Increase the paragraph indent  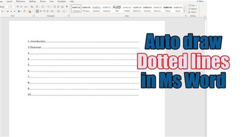coord(58,7)
